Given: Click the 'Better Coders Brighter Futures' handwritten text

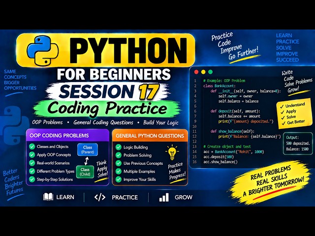Looking at the screenshot, I should point(13,182).
